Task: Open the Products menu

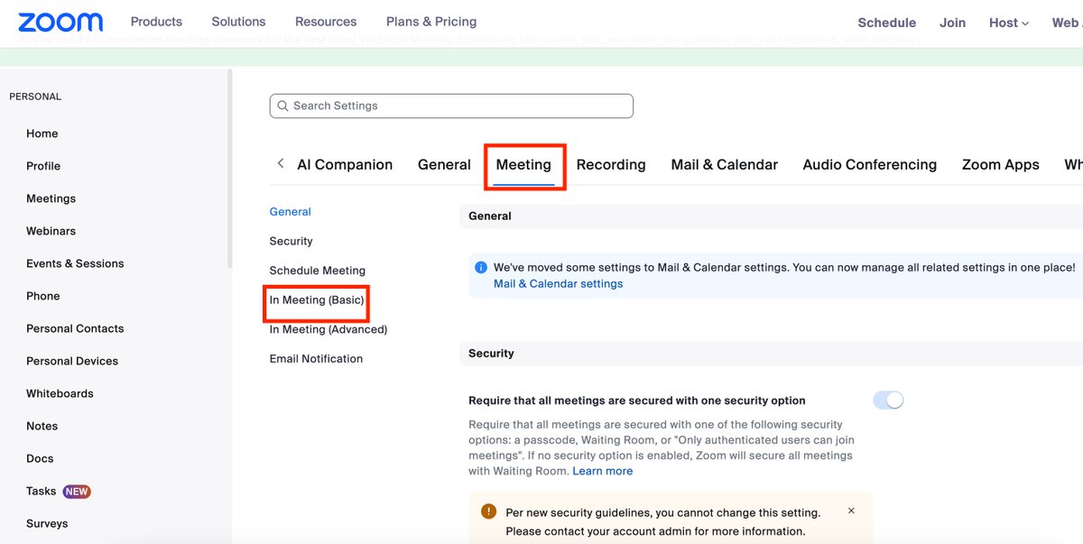Action: pos(156,21)
